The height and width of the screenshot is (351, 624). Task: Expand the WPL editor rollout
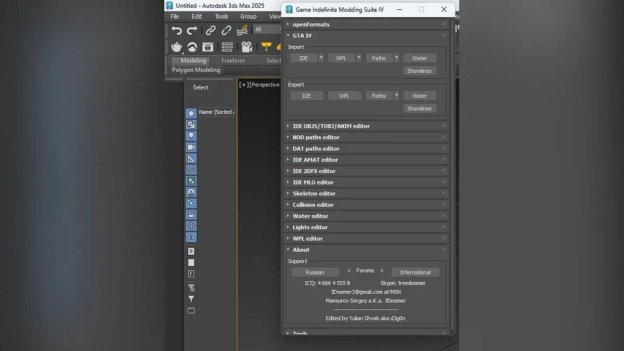pyautogui.click(x=366, y=239)
